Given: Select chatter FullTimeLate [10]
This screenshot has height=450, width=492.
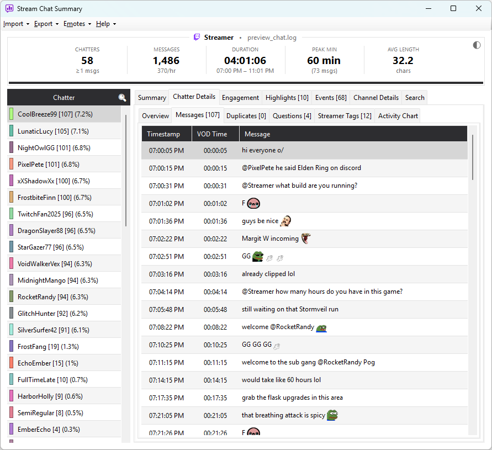Looking at the screenshot, I should tap(64, 380).
